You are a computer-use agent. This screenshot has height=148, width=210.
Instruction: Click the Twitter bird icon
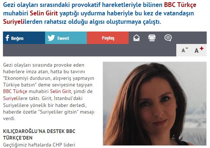coord(51,38)
